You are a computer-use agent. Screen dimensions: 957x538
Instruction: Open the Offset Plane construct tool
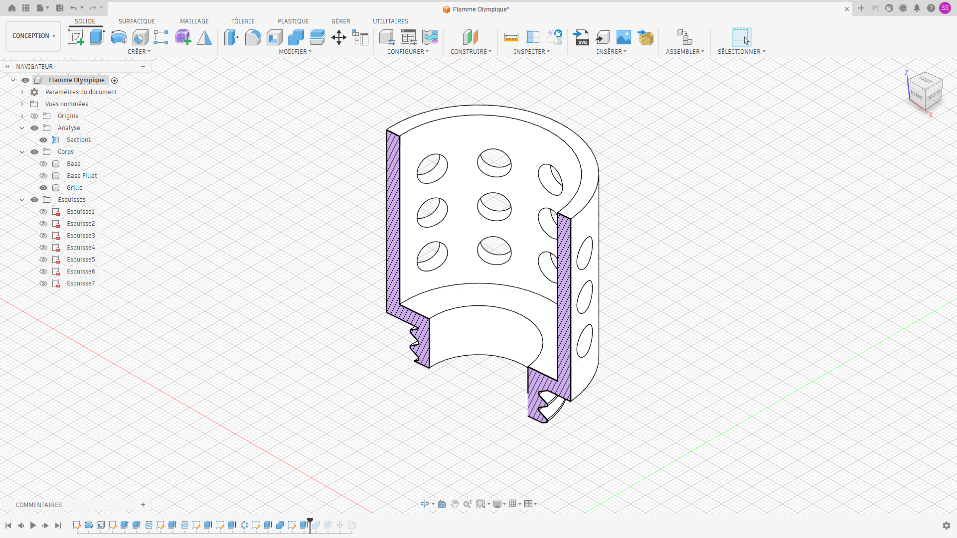pyautogui.click(x=471, y=37)
